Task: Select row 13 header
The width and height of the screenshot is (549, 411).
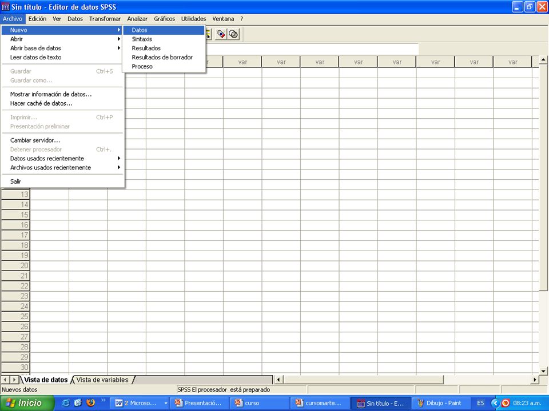Action: click(16, 195)
